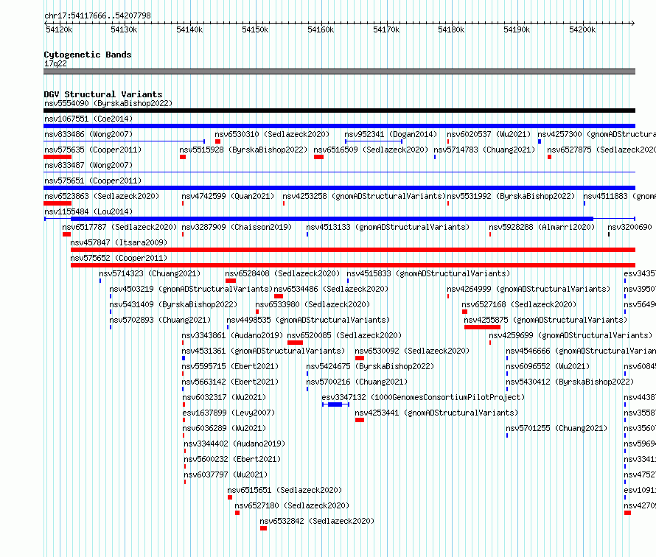Click the nsv575635 (Cooper2011) label
This screenshot has height=557, width=656.
(93, 150)
